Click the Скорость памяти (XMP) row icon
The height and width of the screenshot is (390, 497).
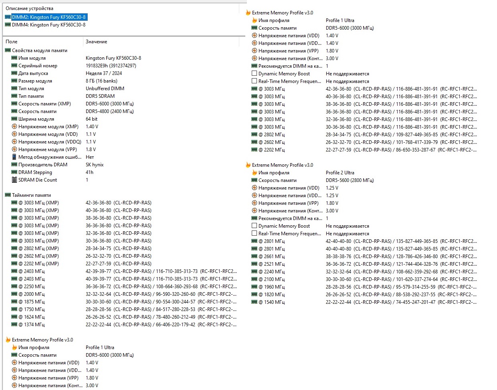pos(14,104)
